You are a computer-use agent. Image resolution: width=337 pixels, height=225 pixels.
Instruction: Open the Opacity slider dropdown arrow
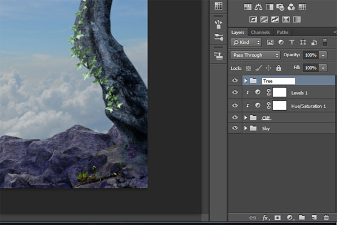(x=324, y=55)
